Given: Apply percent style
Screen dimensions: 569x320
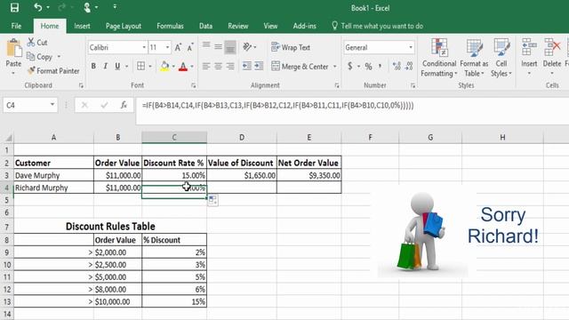Looking at the screenshot, I should point(369,66).
